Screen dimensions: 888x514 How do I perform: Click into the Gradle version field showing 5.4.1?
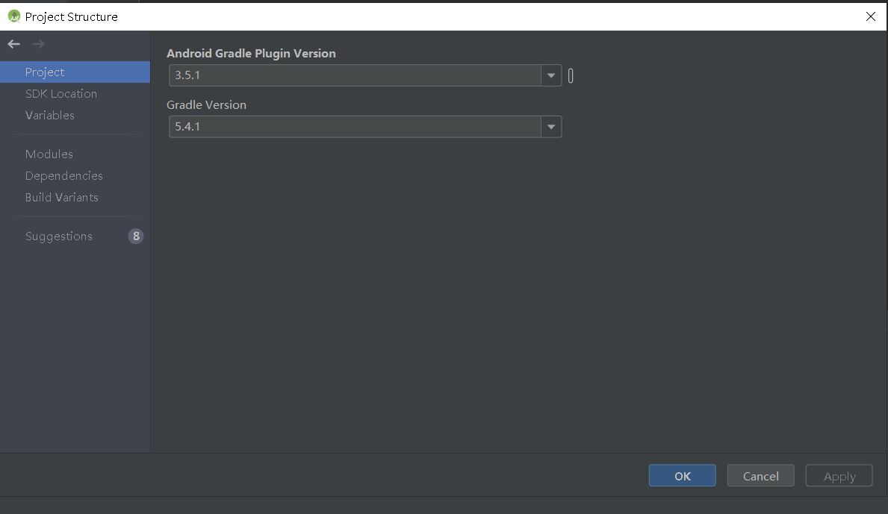[x=355, y=128]
